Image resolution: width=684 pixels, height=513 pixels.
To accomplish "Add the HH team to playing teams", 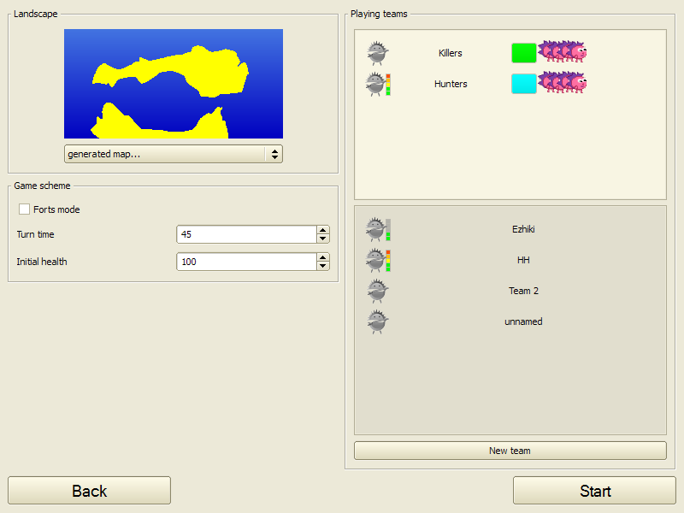I will [x=523, y=260].
